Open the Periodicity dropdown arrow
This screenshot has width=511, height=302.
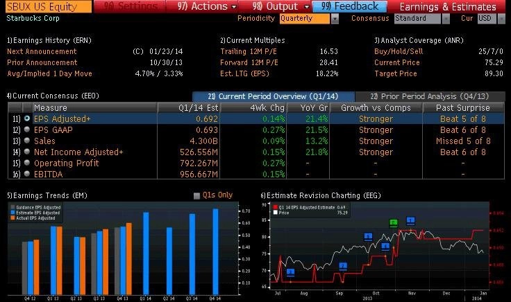pos(335,19)
